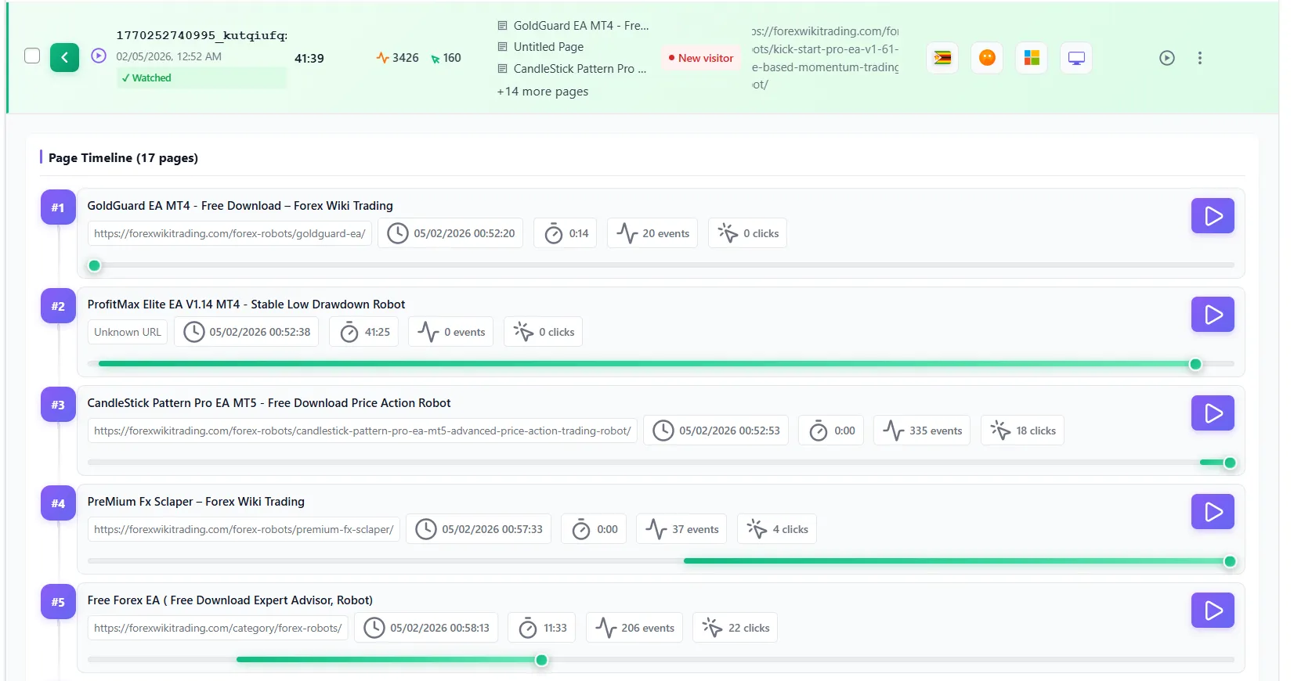Click the Windows operating system icon

[1032, 58]
